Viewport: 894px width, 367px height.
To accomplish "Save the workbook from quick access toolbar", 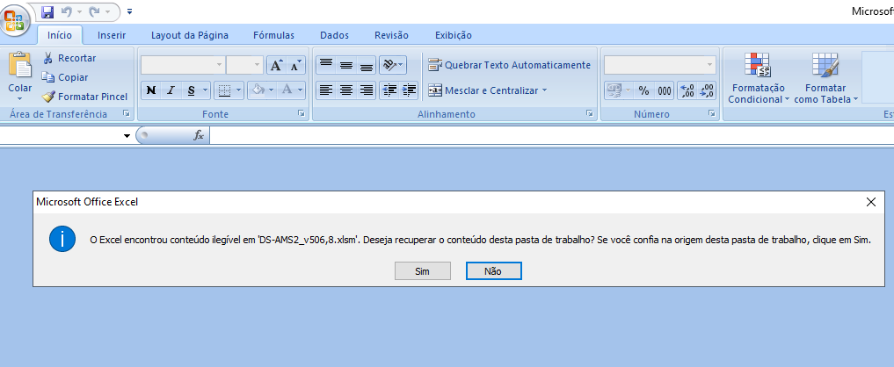I will (x=47, y=12).
